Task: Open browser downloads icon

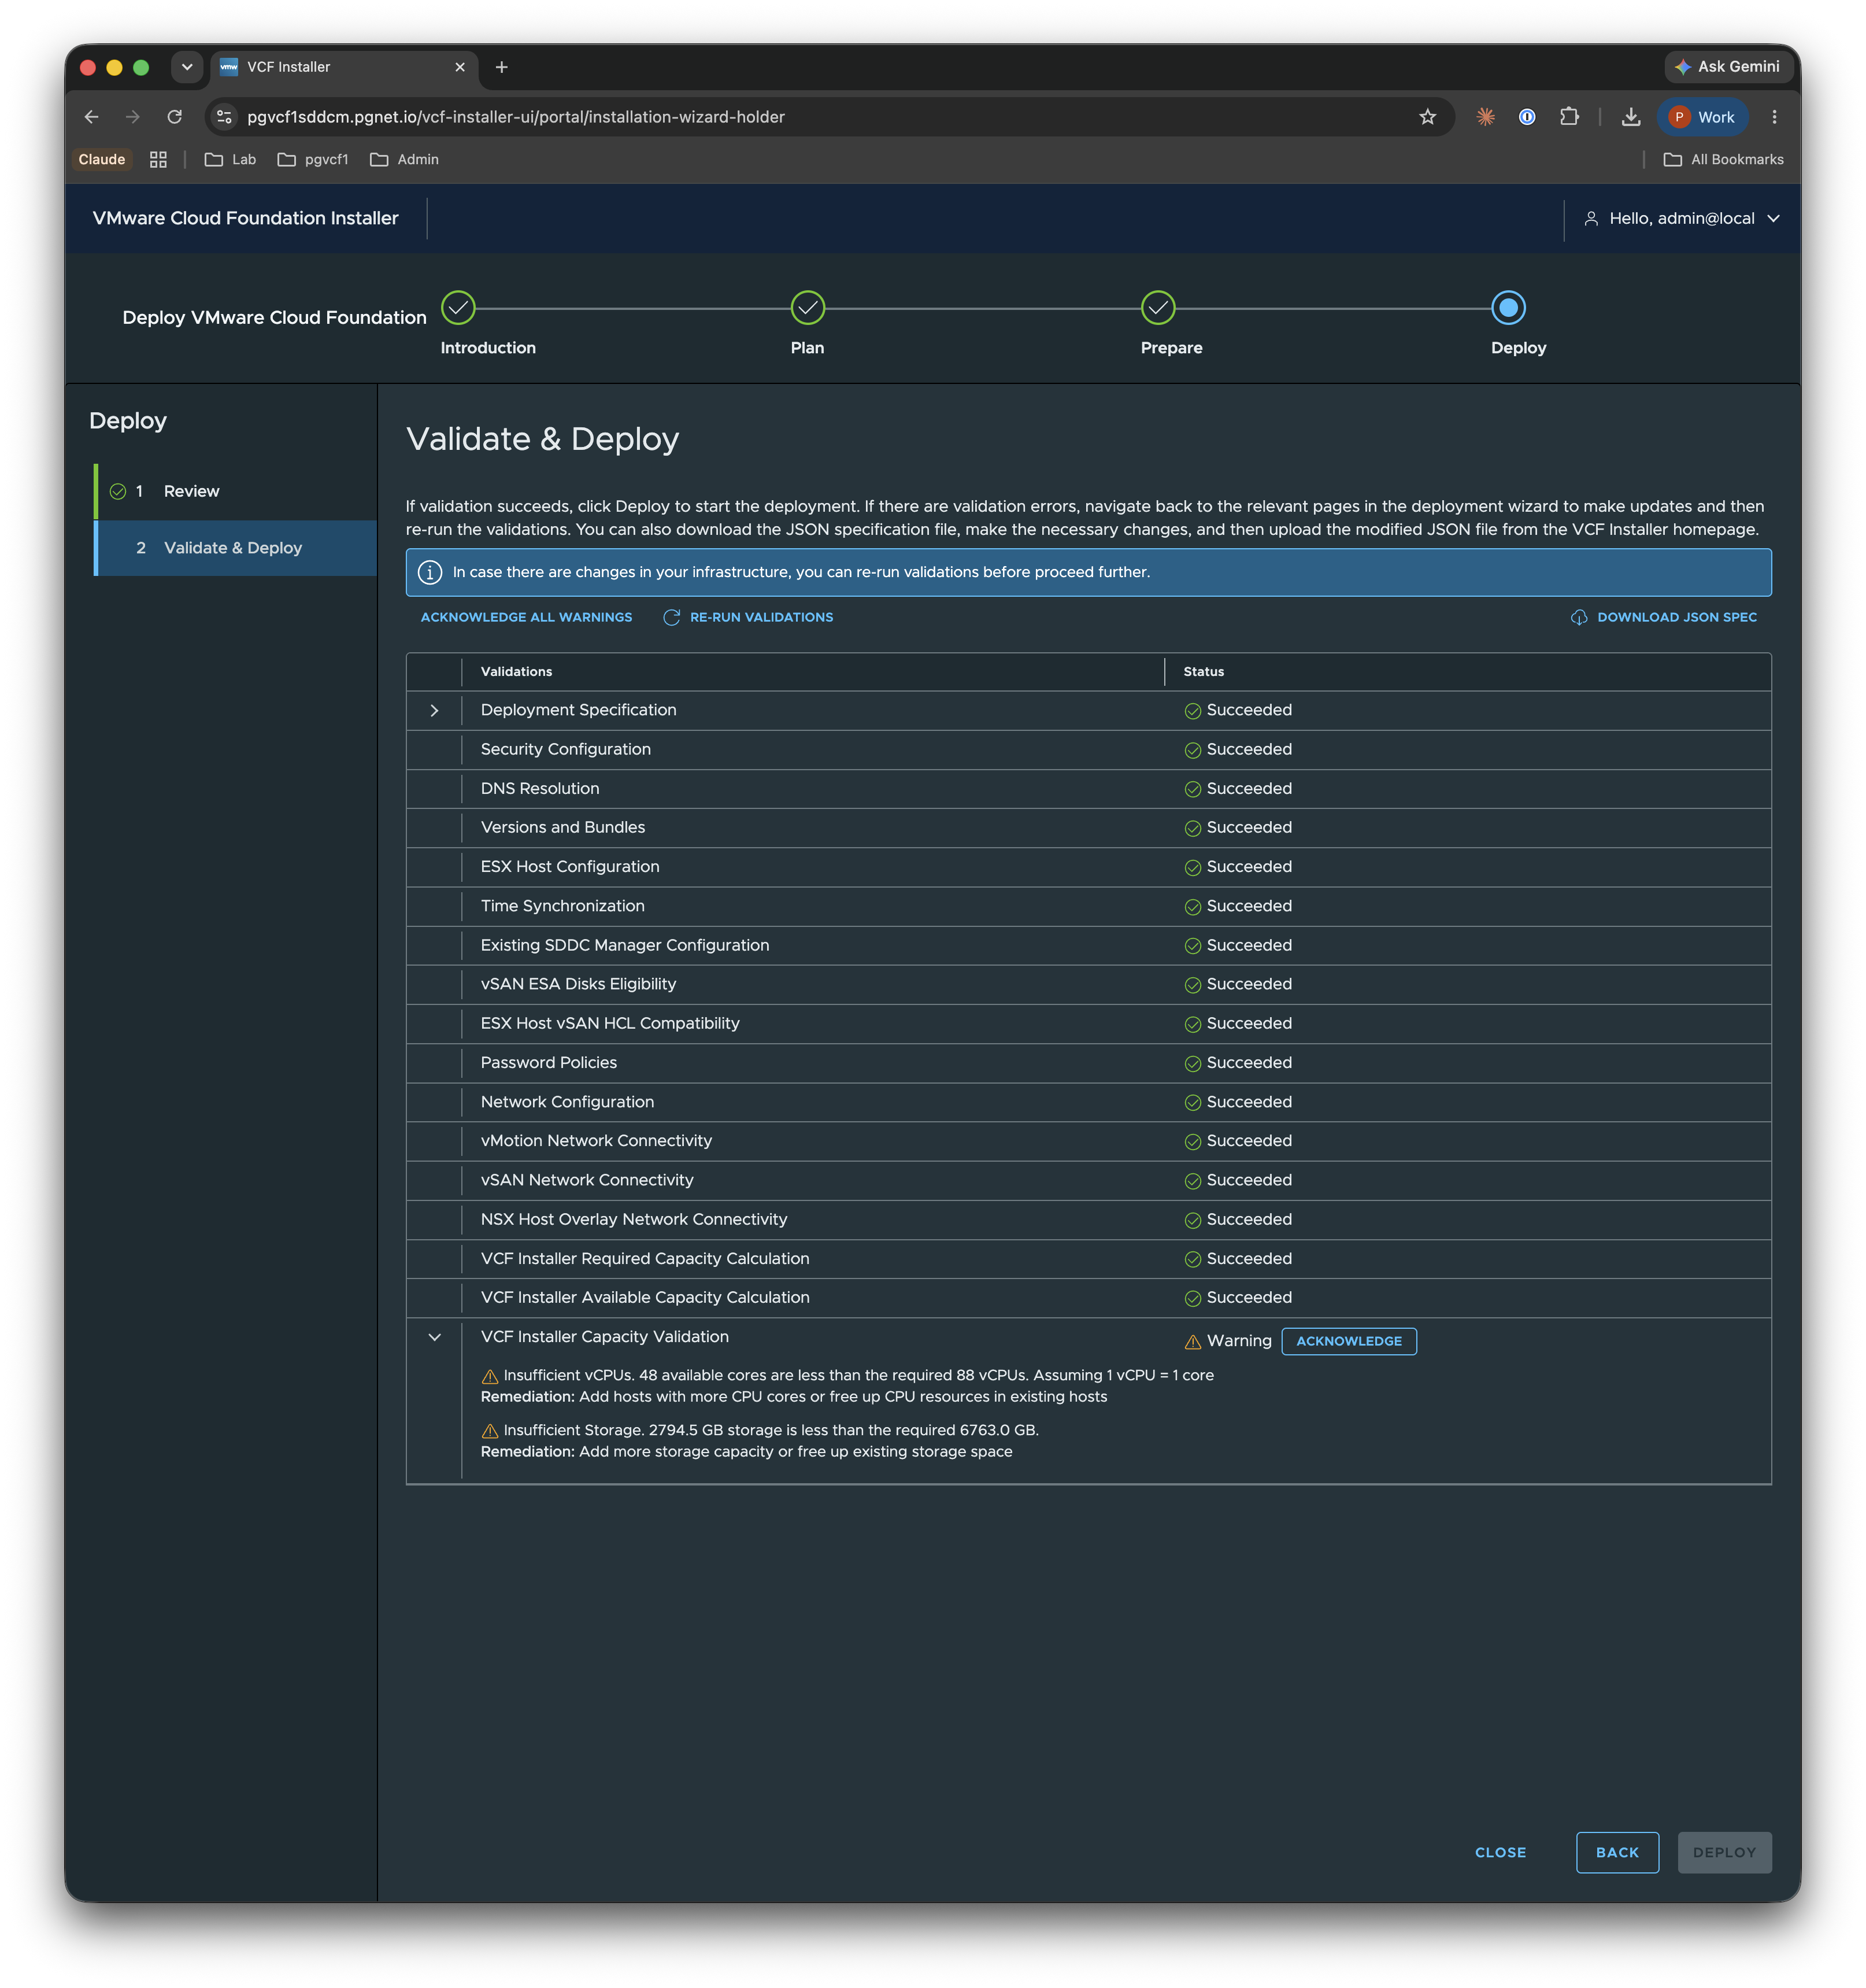Action: 1631,117
